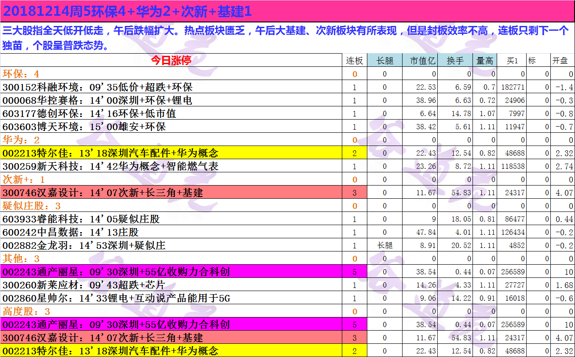Click the turnover value 4.01

(x=463, y=233)
